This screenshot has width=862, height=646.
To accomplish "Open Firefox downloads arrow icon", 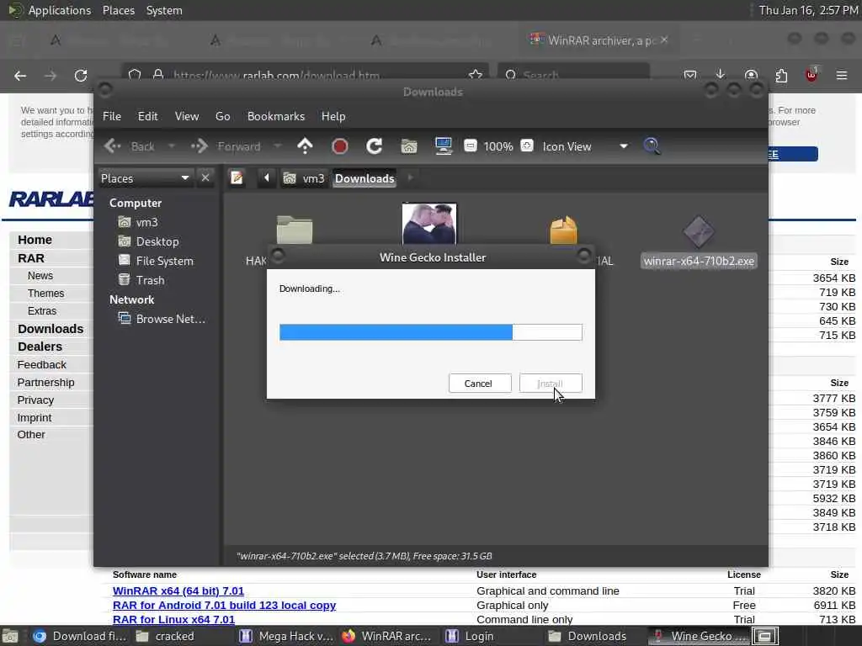I will [x=721, y=75].
